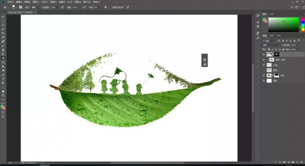
Task: Select the Line shape tool
Action: click(x=3, y=87)
